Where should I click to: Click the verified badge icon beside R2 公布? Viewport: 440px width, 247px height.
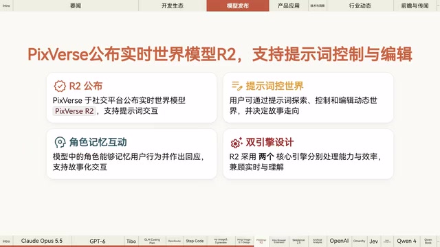(60, 86)
